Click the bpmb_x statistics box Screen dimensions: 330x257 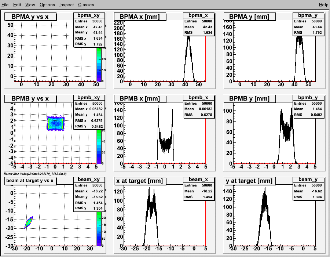(x=199, y=106)
